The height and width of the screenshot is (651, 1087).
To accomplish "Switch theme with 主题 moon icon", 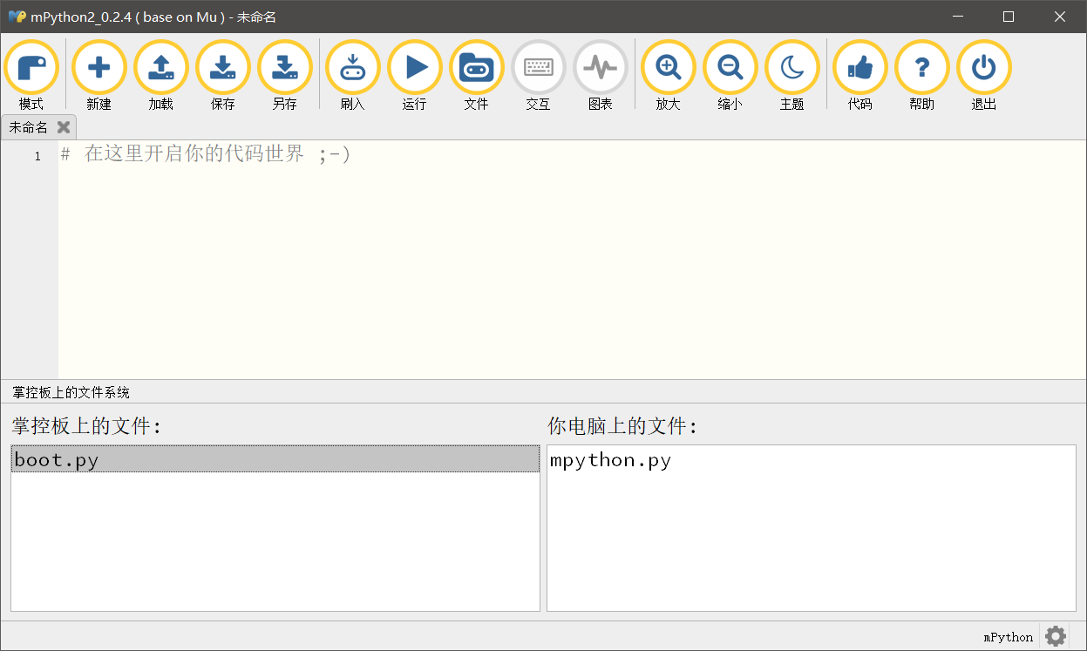I will point(791,75).
